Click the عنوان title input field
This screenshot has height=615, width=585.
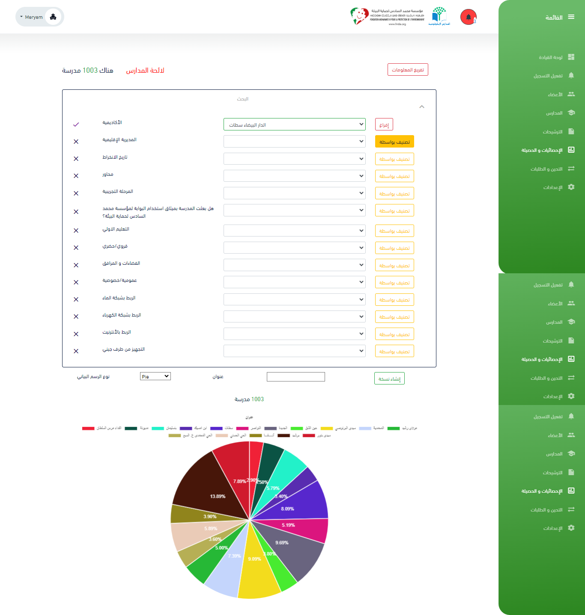(x=295, y=377)
